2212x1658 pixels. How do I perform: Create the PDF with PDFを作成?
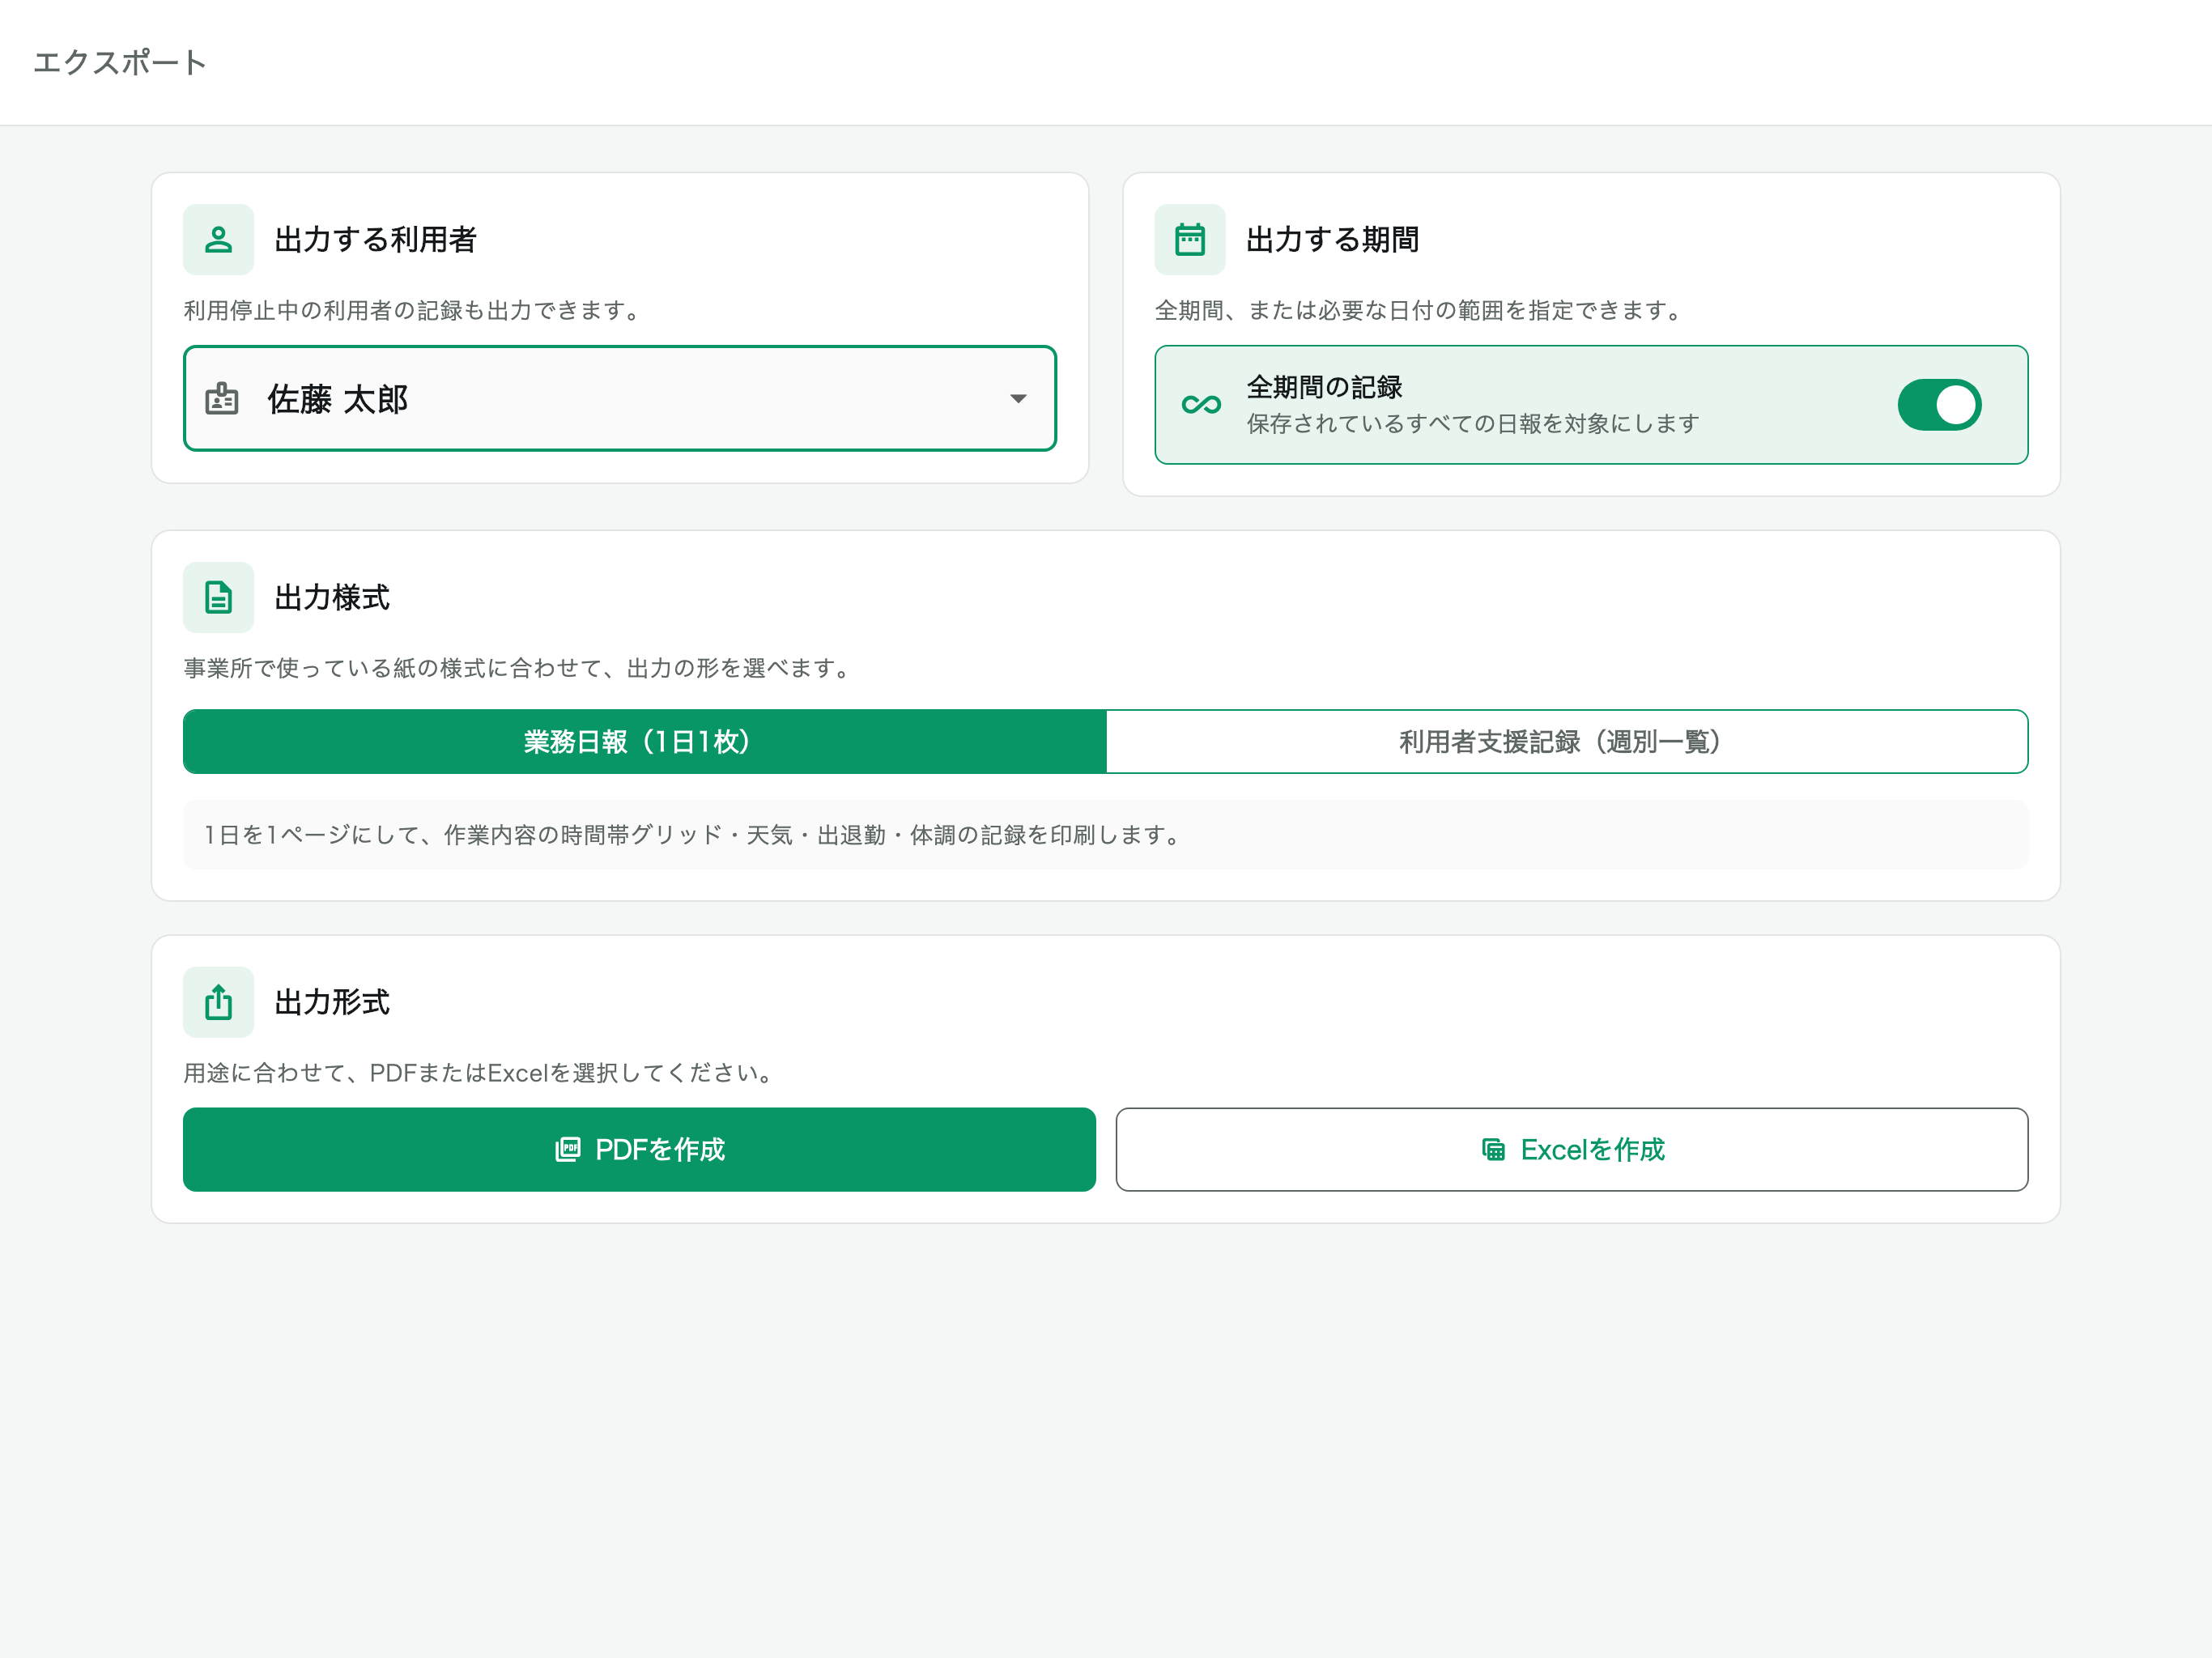[x=639, y=1150]
